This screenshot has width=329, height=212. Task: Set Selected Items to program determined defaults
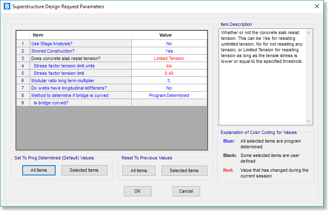pos(84,171)
